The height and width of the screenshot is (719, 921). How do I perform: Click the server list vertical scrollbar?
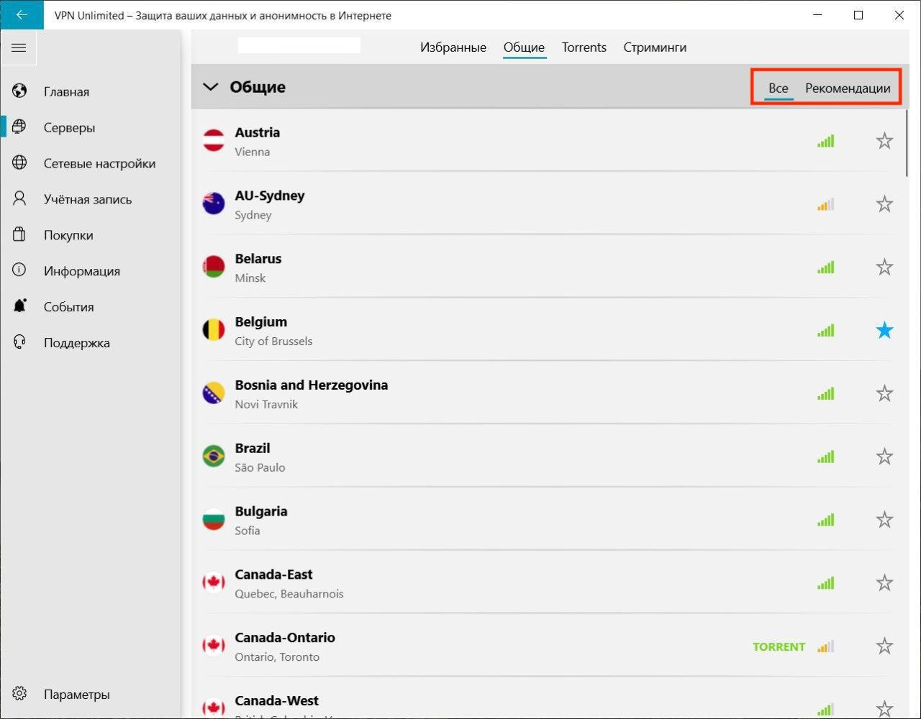pos(907,144)
